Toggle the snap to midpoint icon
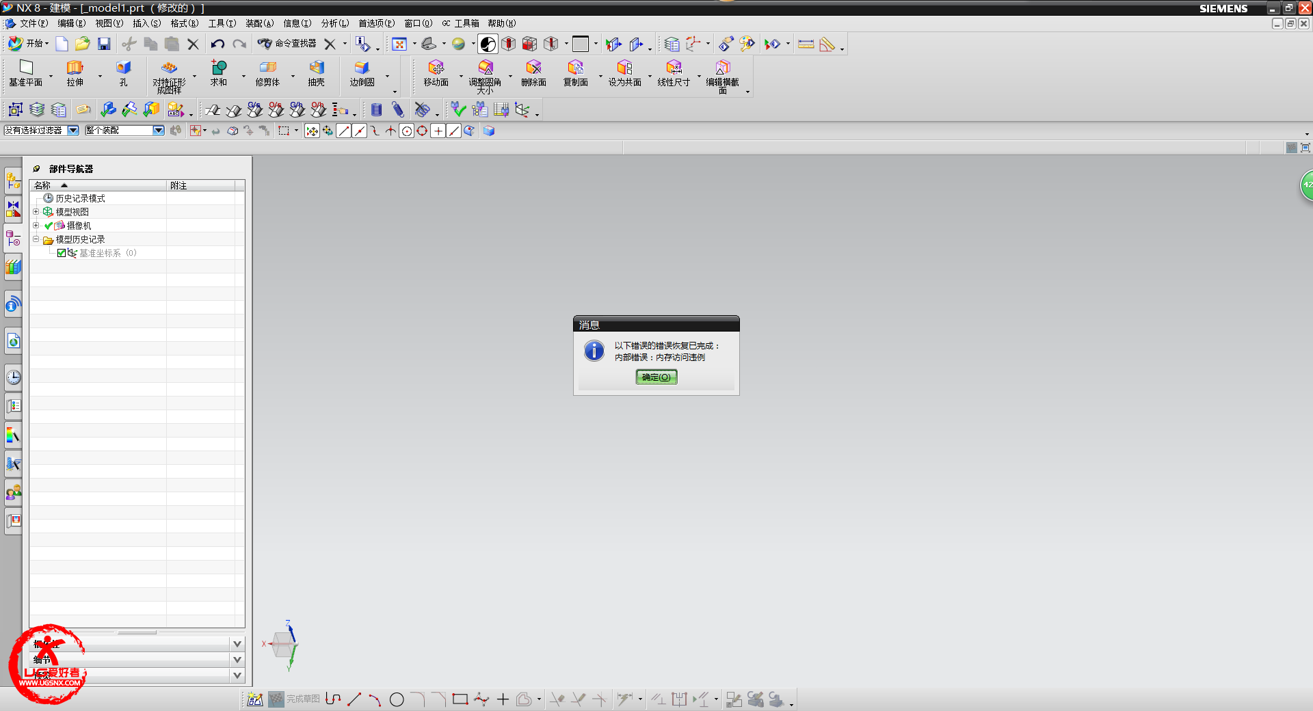1313x711 pixels. coord(359,131)
